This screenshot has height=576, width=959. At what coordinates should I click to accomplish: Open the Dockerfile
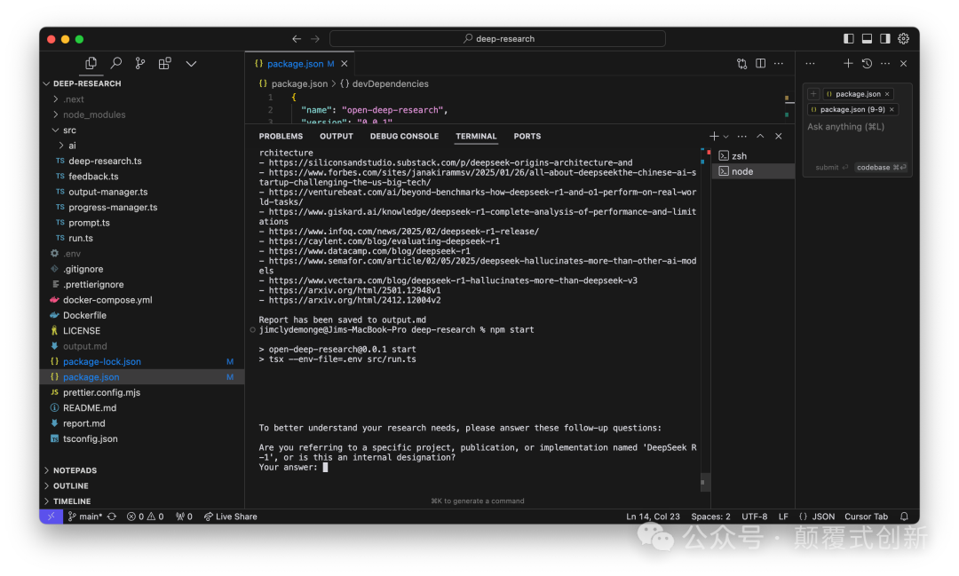[x=85, y=315]
